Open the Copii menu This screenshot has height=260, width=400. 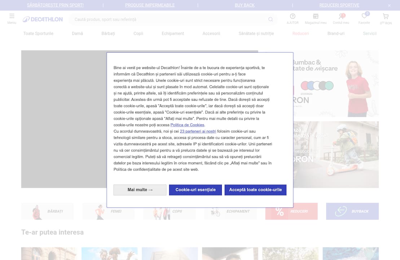click(138, 34)
